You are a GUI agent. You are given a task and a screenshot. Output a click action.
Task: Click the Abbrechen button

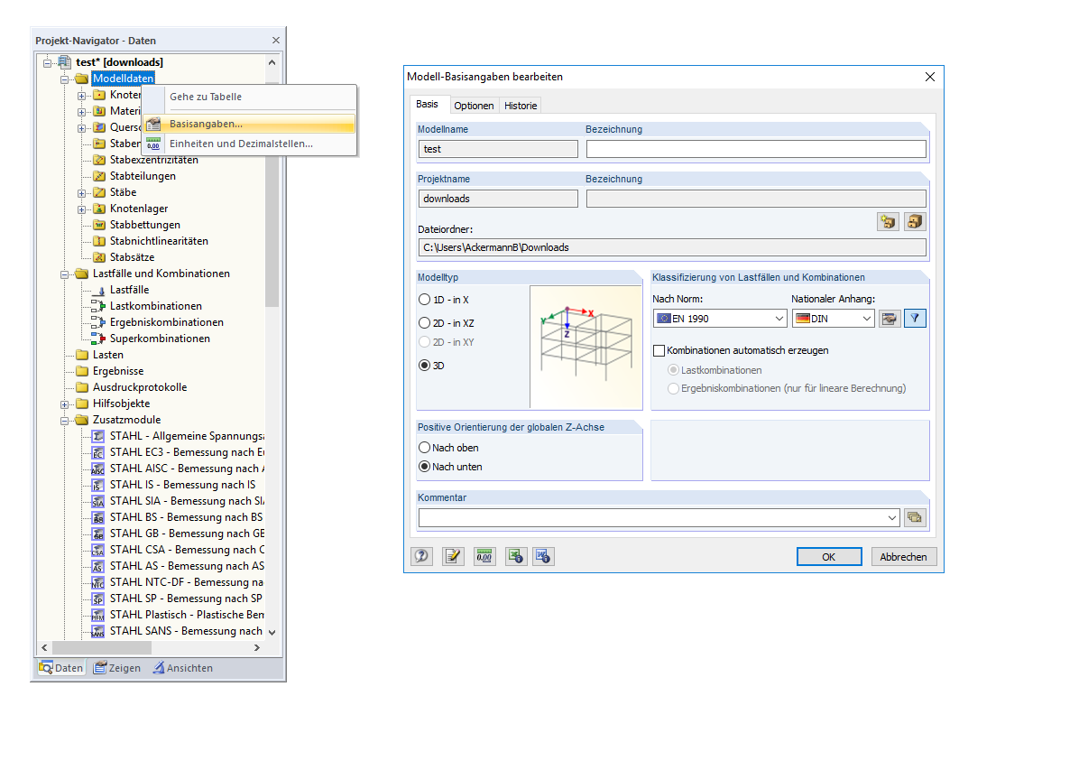coord(903,557)
